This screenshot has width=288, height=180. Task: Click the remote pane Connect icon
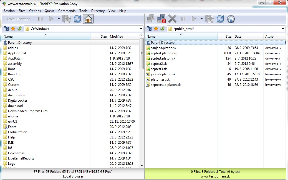[x=151, y=19]
